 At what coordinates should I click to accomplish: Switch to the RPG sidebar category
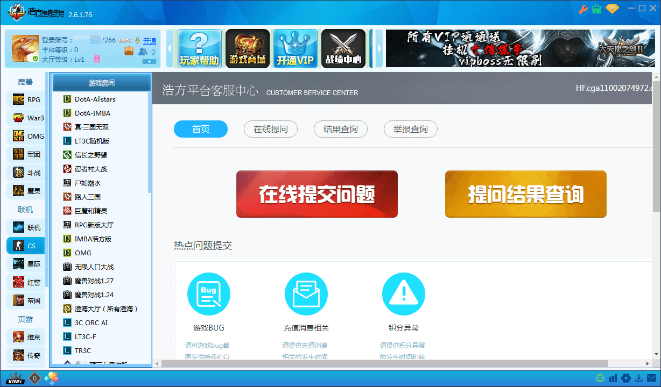click(25, 99)
